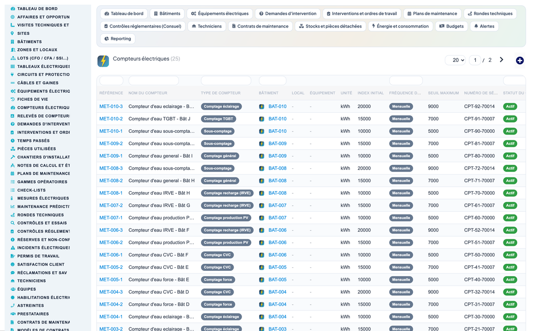Image resolution: width=536 pixels, height=331 pixels.
Task: Go to next page with chevron arrow
Action: pos(501,60)
